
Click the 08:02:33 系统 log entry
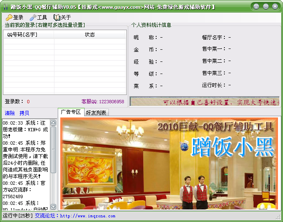[25, 130]
